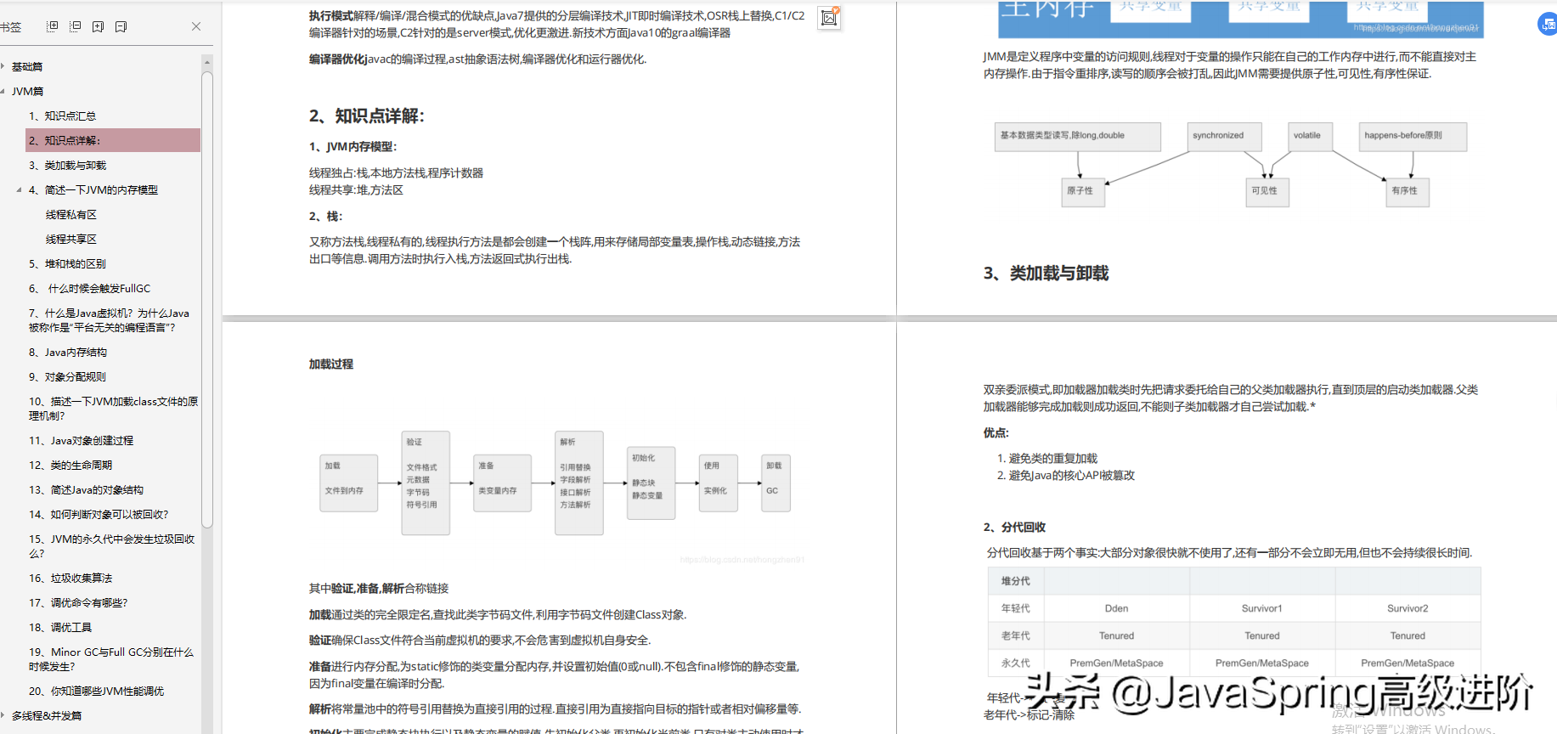Click the Dden cell in the table

coord(1116,608)
